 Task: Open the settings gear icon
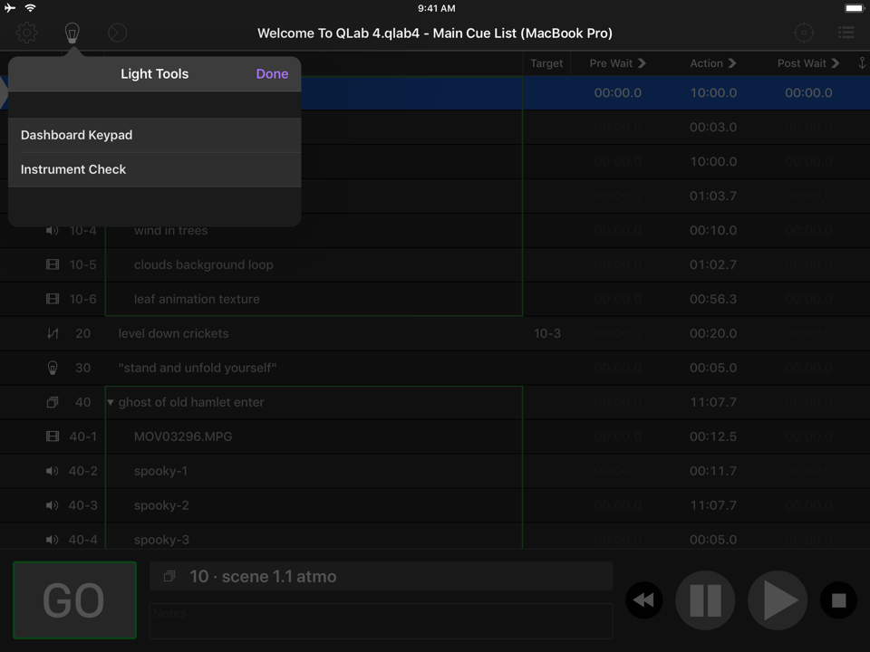pos(27,34)
